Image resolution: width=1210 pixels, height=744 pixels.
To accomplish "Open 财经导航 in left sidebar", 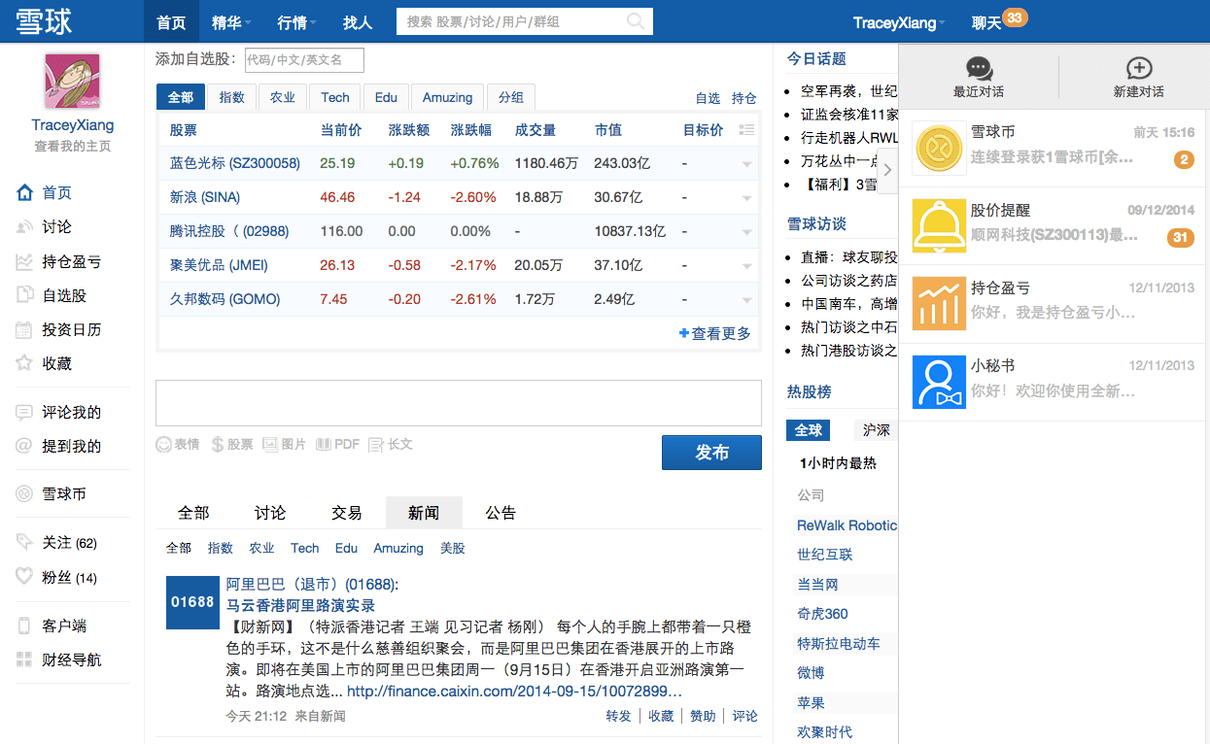I will coord(58,659).
